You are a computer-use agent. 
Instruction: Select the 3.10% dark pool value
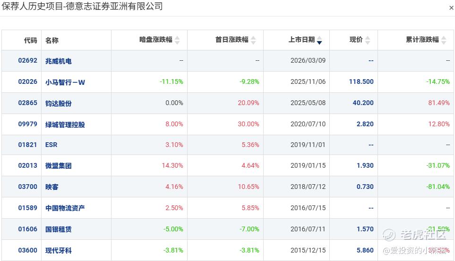pyautogui.click(x=174, y=145)
